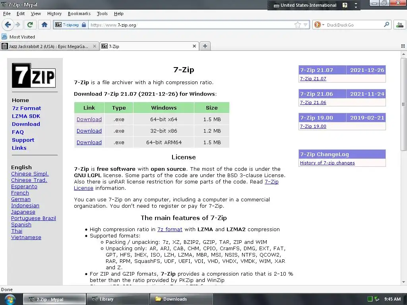Click the DuckDuckGo search box
The height and width of the screenshot is (305, 407).
coord(353,25)
